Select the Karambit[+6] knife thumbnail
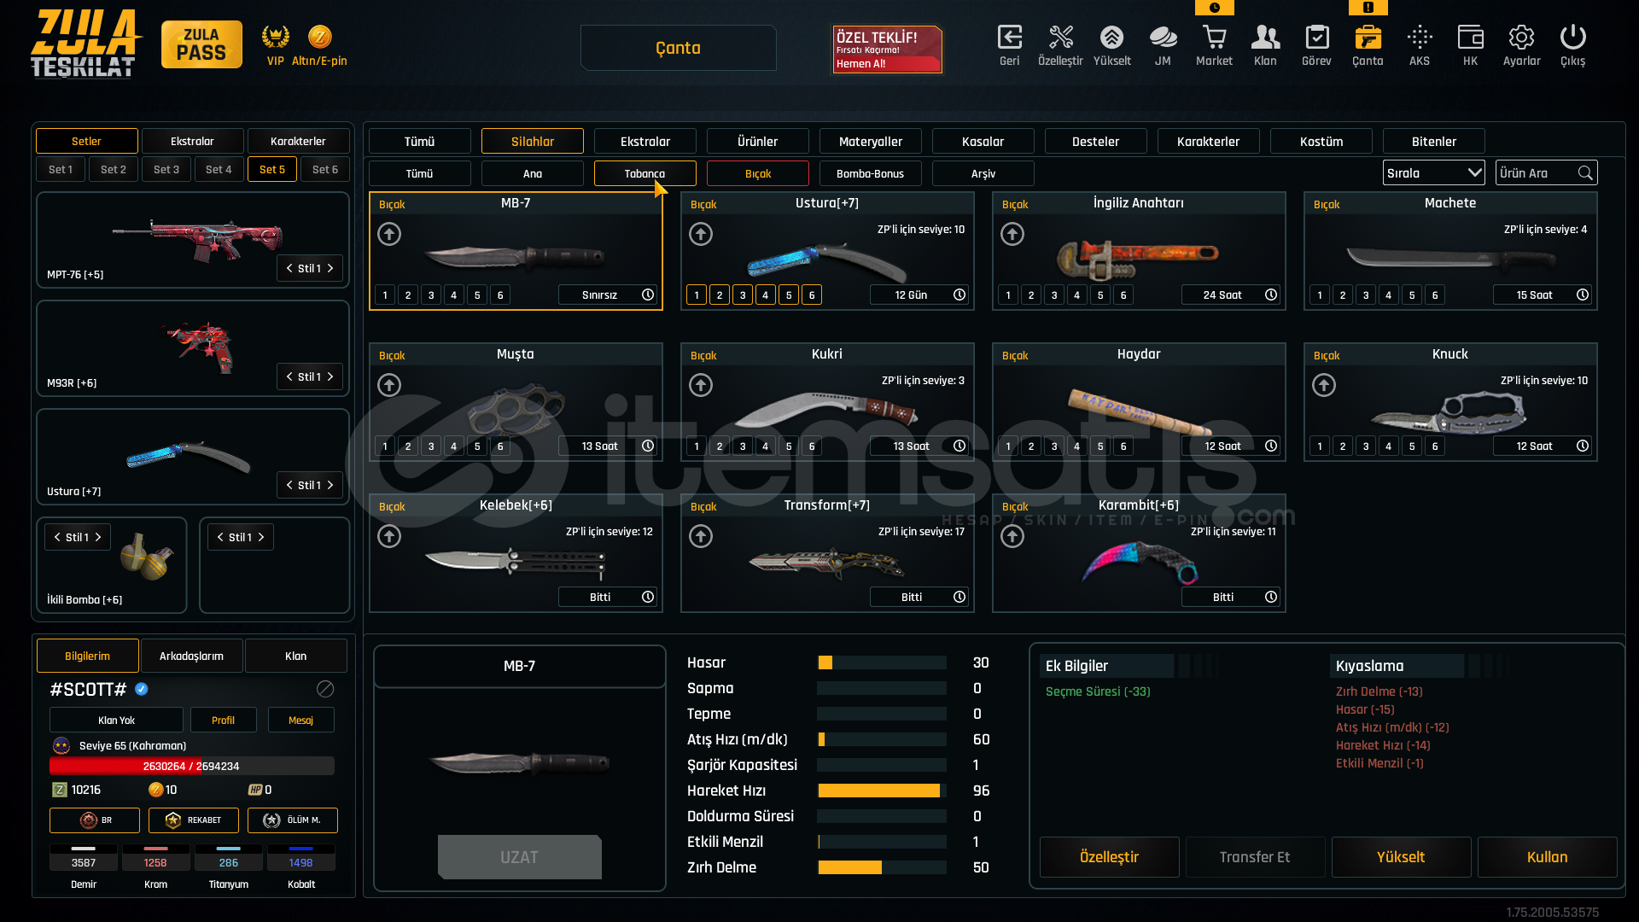The width and height of the screenshot is (1639, 922). click(1139, 561)
